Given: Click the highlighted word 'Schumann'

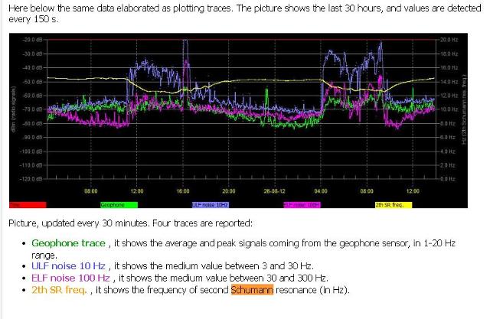Looking at the screenshot, I should point(252,290).
